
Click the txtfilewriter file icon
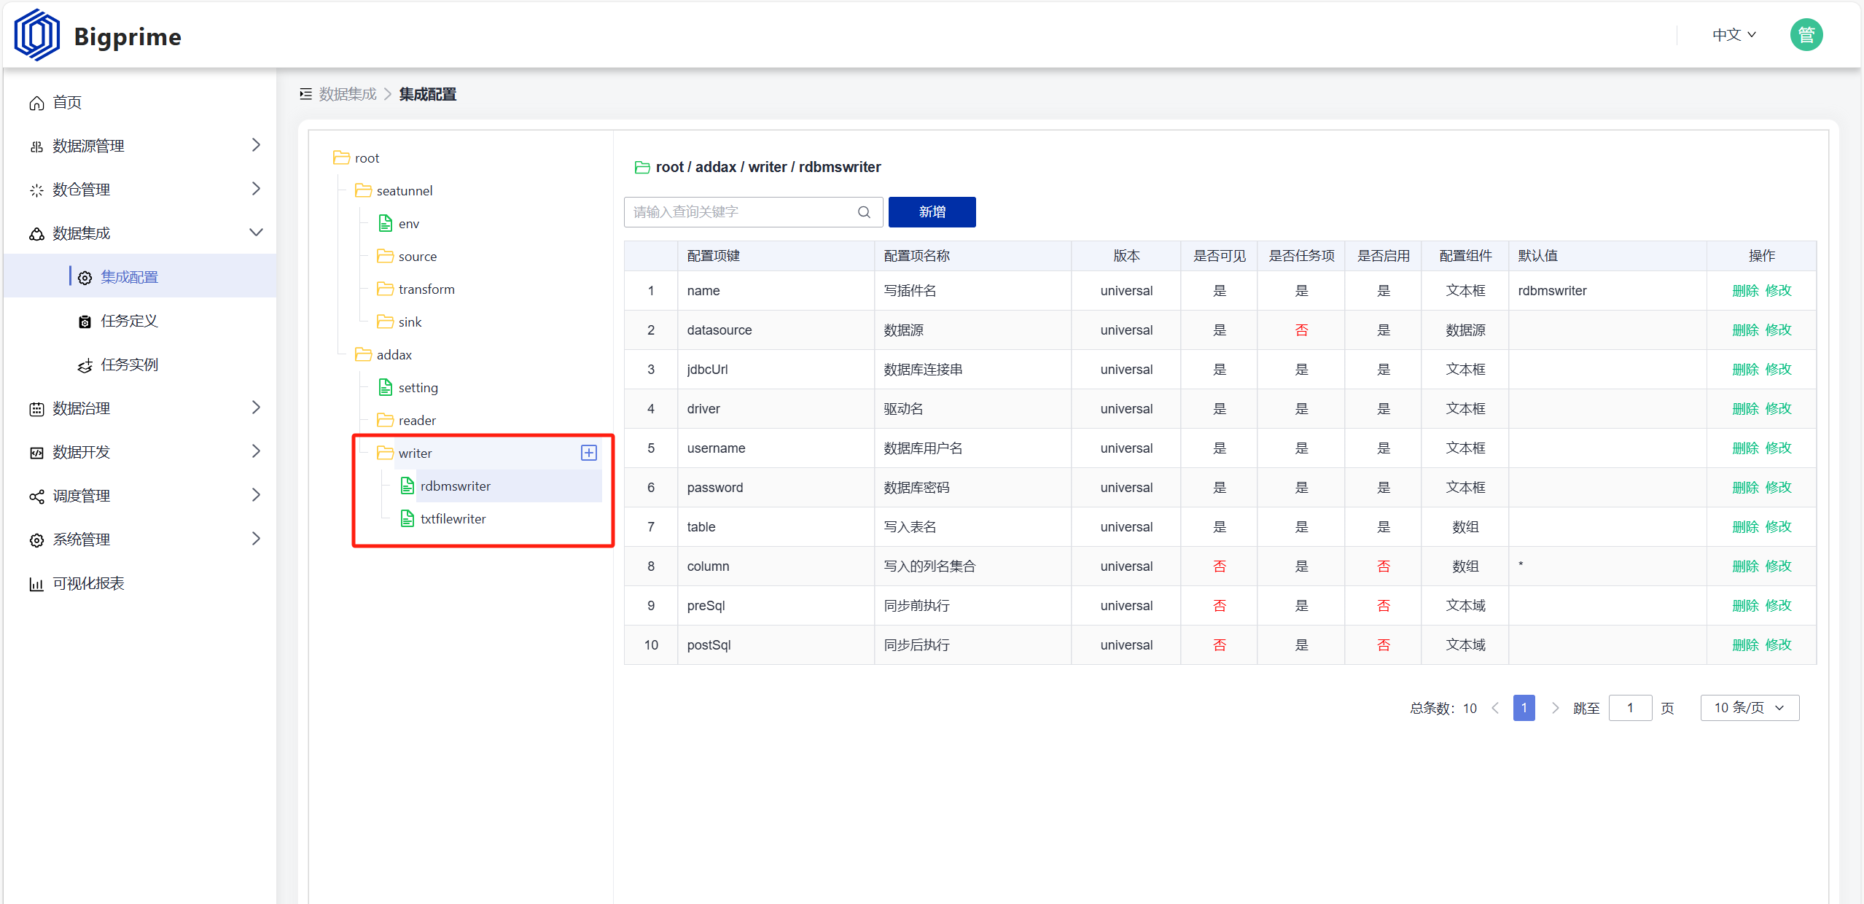pyautogui.click(x=407, y=518)
